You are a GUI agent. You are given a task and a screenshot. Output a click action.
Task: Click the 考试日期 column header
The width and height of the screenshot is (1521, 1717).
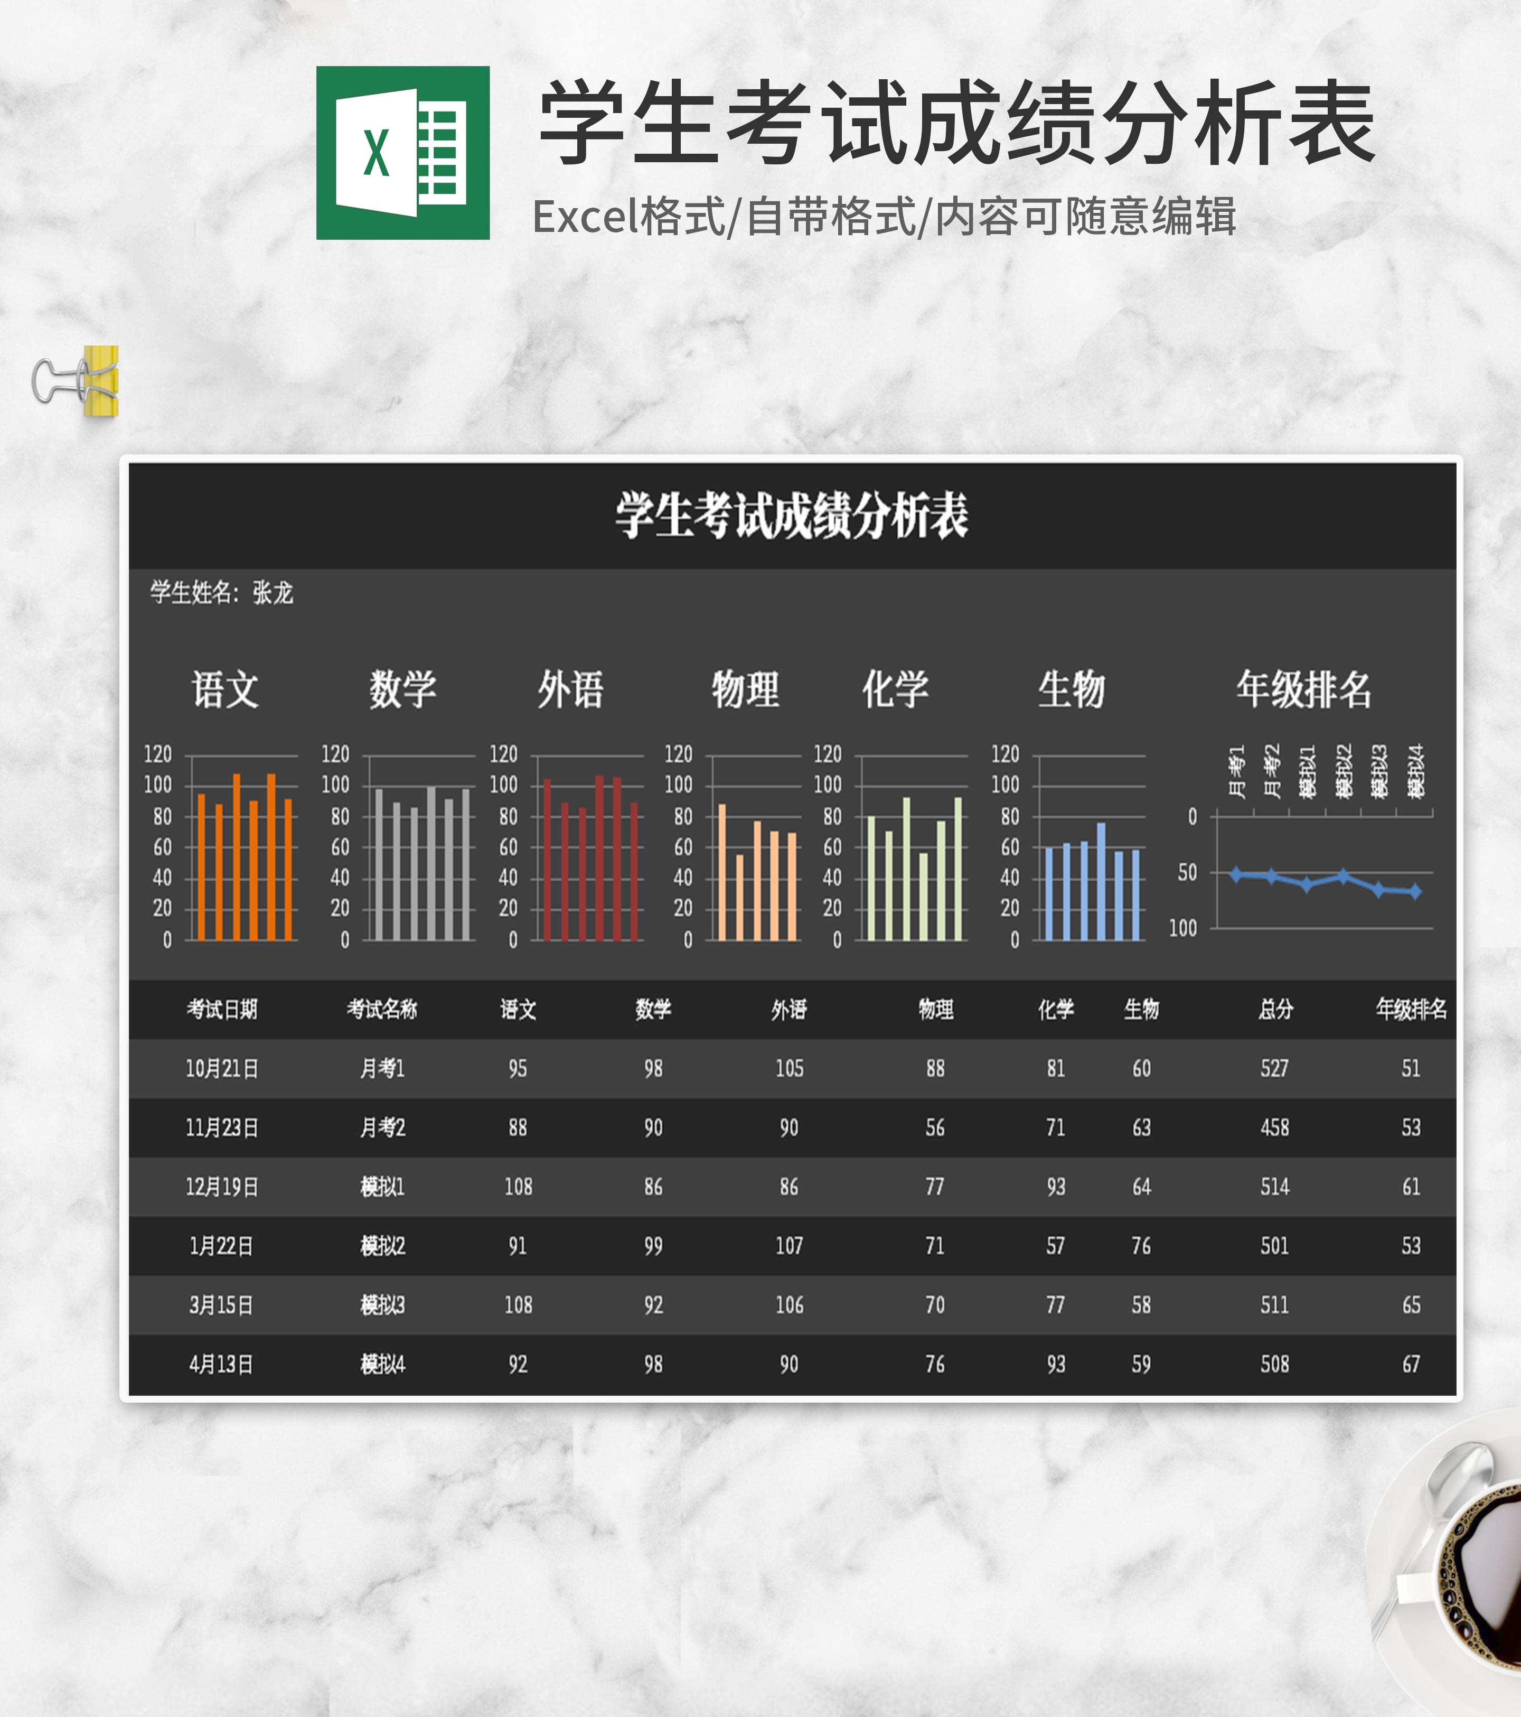222,1009
